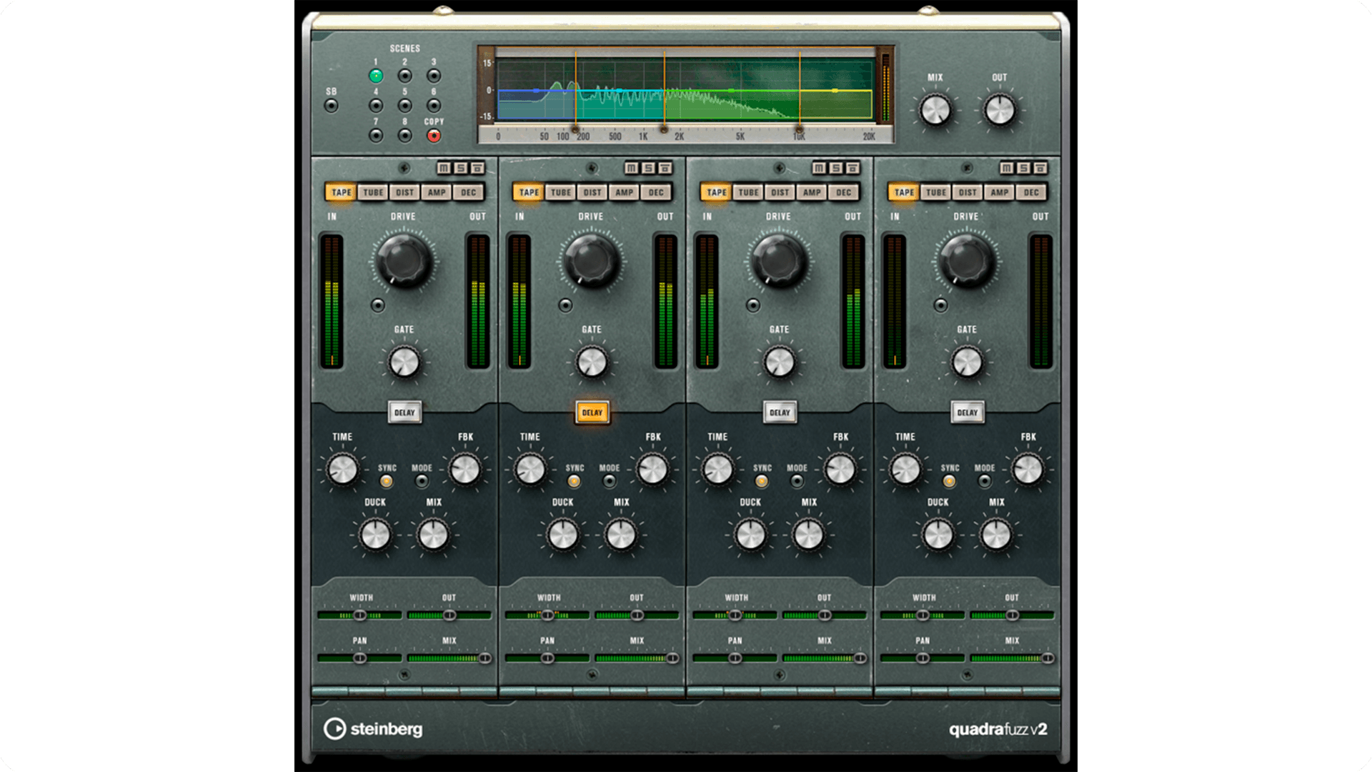The height and width of the screenshot is (772, 1372).
Task: Mute band 2 with its M button
Action: tap(631, 168)
